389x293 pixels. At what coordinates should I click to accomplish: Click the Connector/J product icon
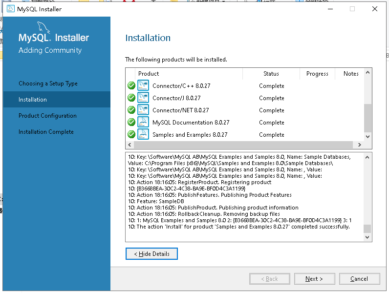click(143, 97)
